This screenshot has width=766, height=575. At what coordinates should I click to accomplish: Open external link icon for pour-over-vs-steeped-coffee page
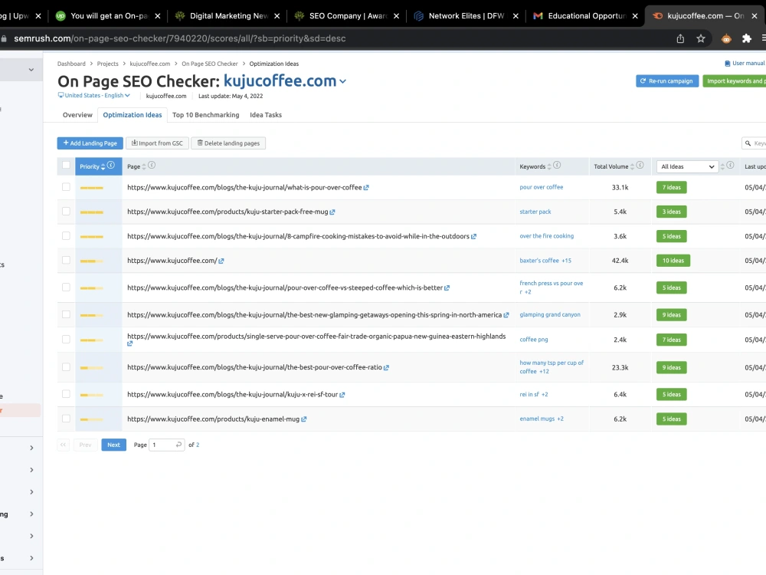[x=447, y=288]
